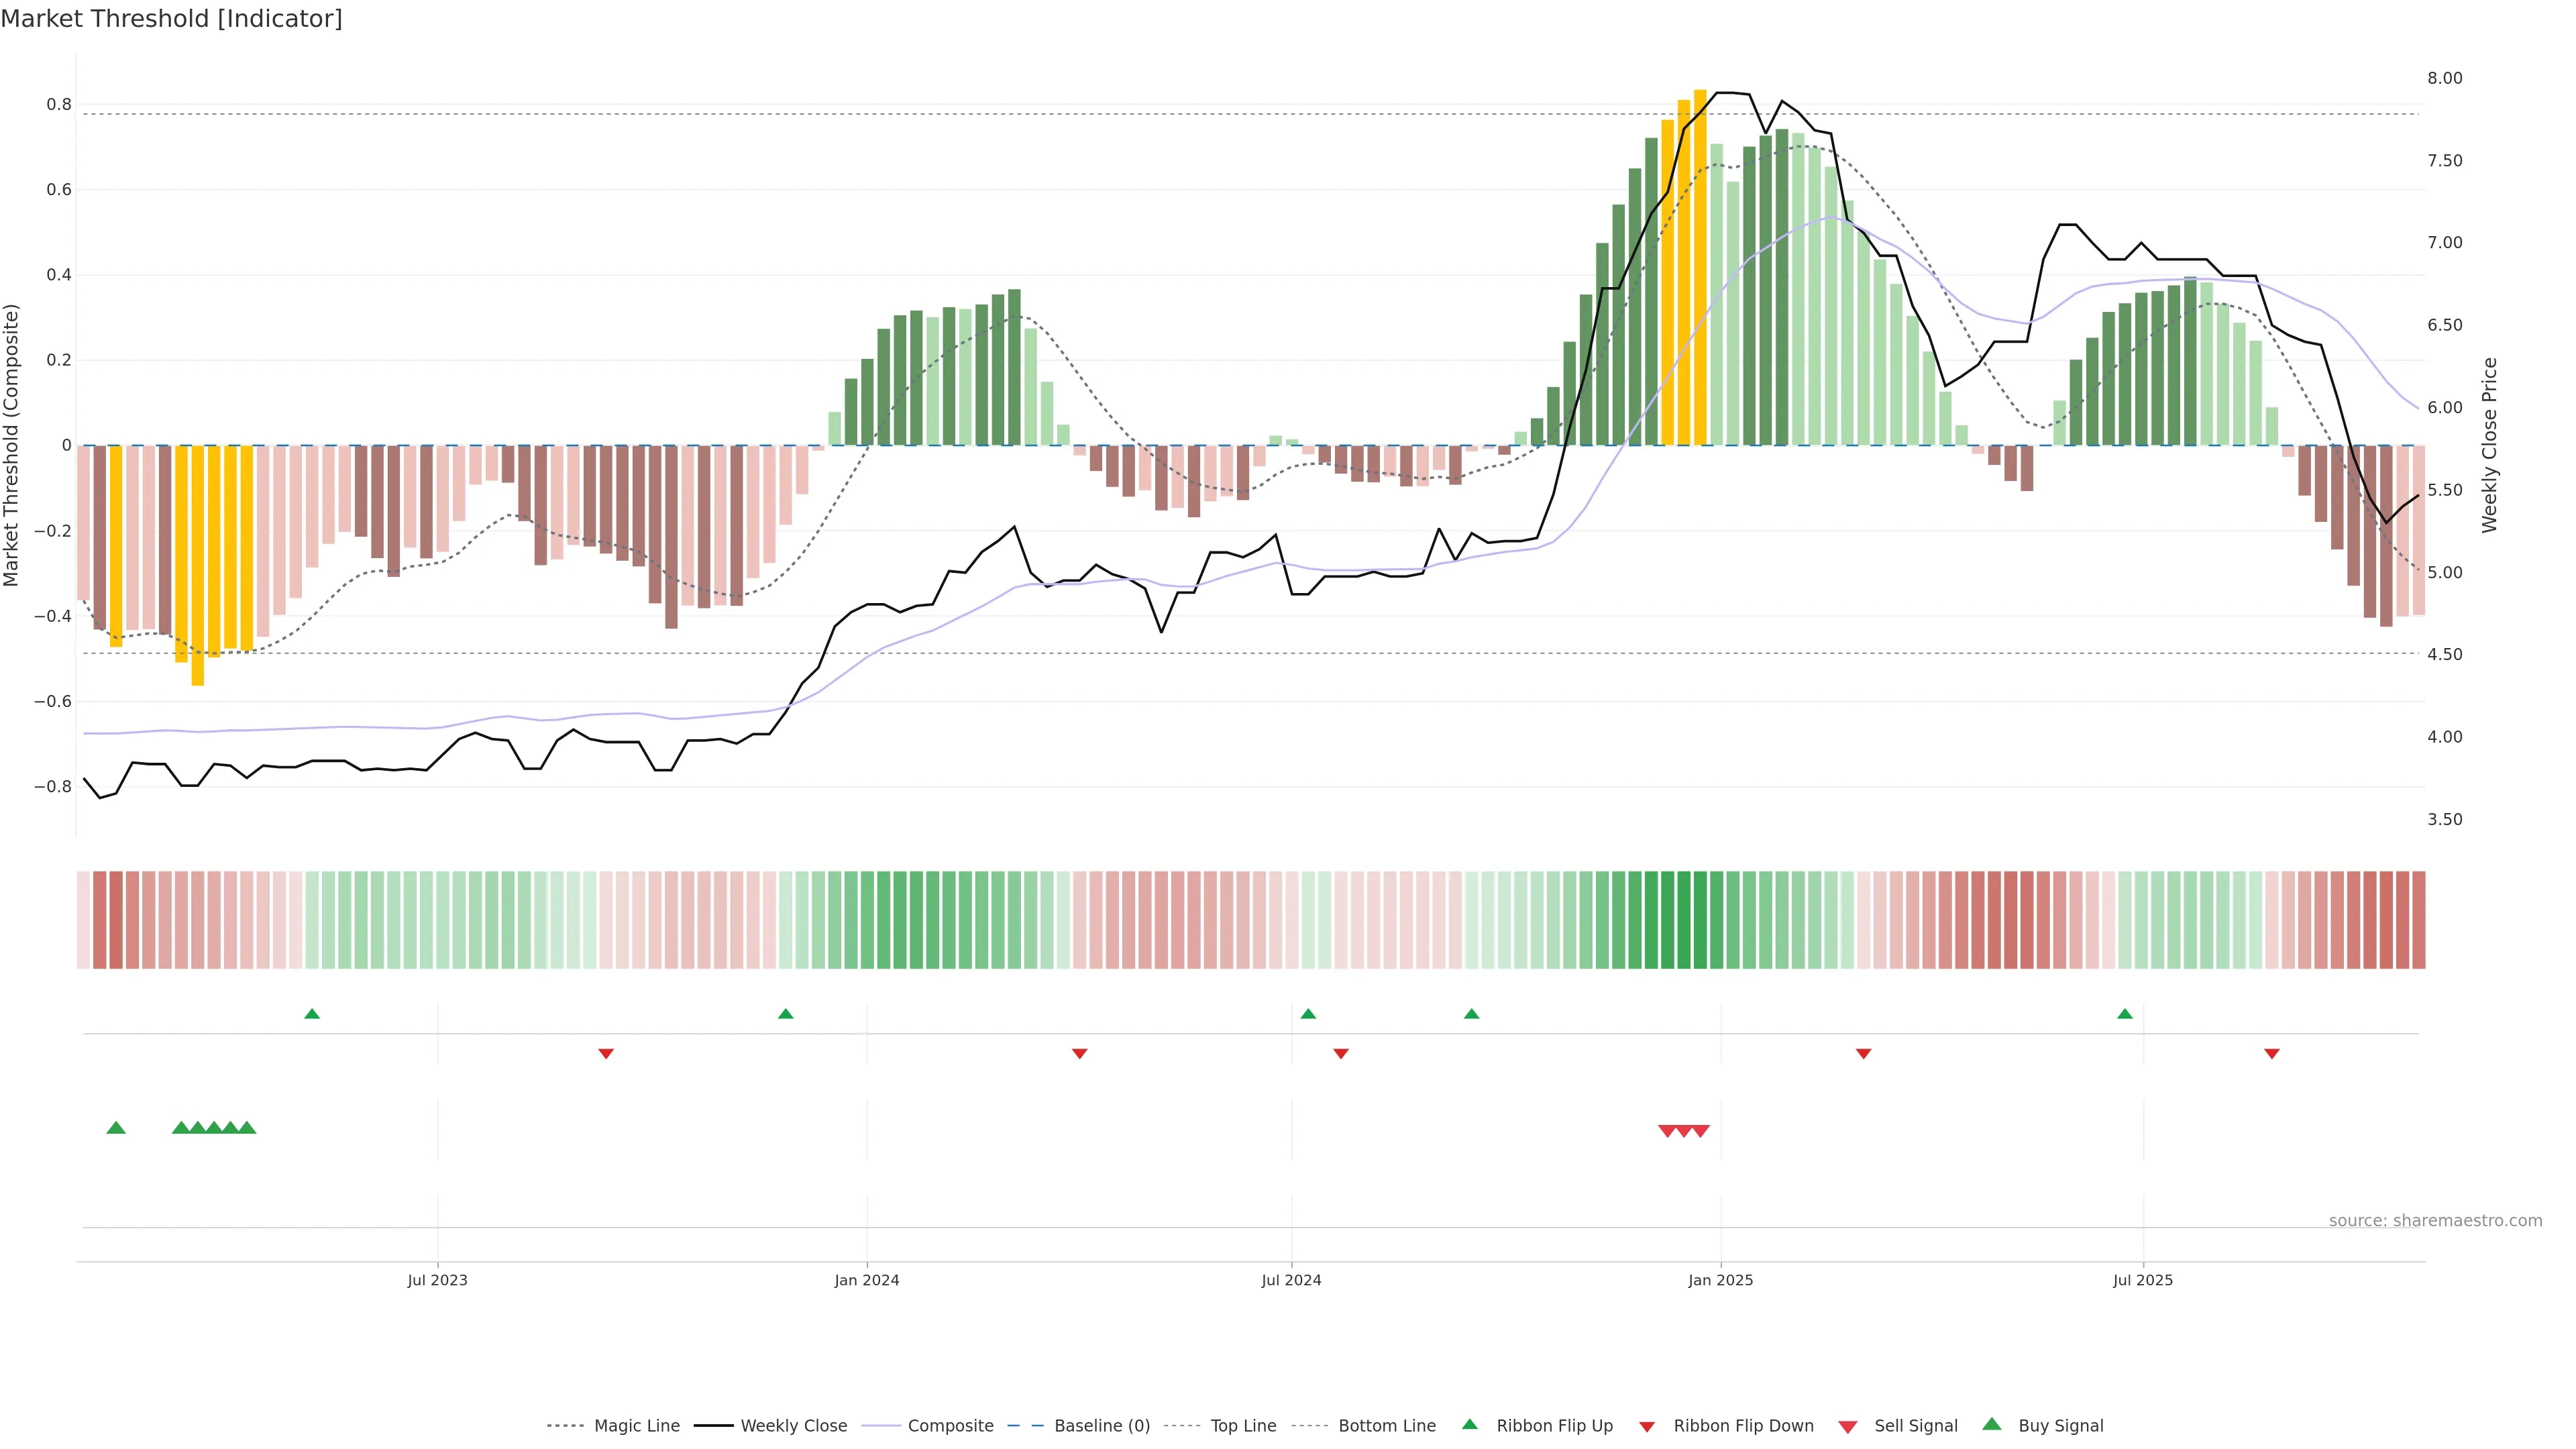The image size is (2576, 1449).
Task: Click the Ribbon Flip Down legend triangle
Action: (x=1647, y=1426)
